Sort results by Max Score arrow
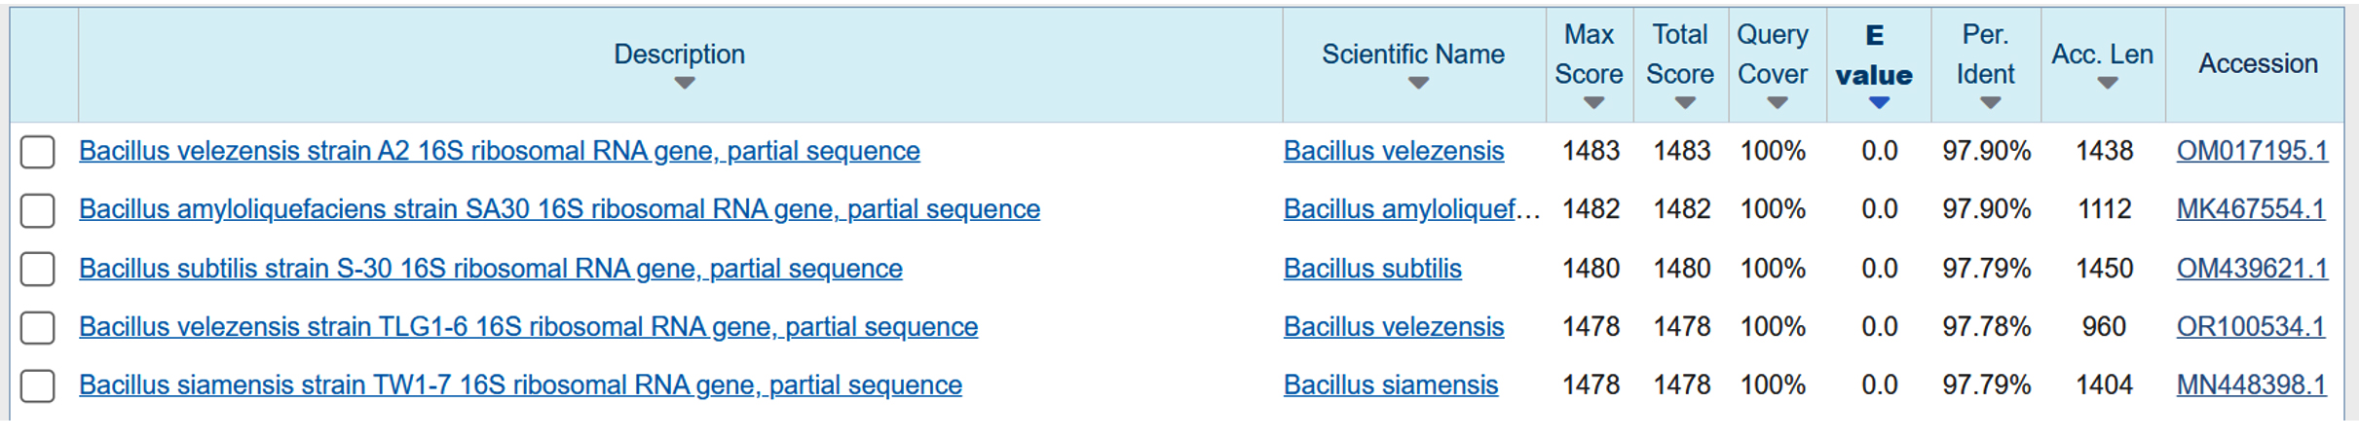This screenshot has width=2359, height=440. 1593,103
